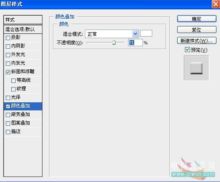The height and width of the screenshot is (182, 220).
Task: Enable the 投影 drop shadow checkbox
Action: pos(8,38)
